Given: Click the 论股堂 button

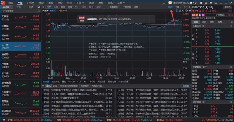Looking at the screenshot, I should (x=186, y=86).
